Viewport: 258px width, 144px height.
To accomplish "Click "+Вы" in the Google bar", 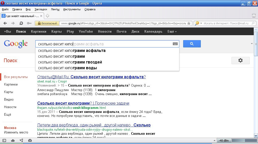I will tap(7, 31).
